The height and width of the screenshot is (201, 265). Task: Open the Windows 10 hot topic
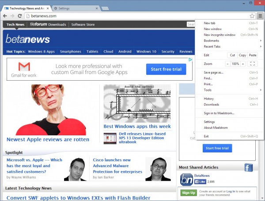point(146,52)
